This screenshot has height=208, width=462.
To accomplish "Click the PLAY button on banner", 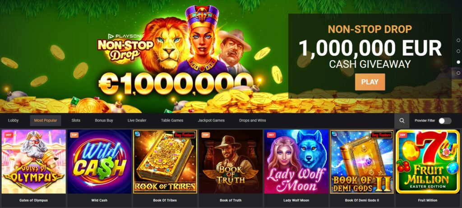I will (x=370, y=82).
